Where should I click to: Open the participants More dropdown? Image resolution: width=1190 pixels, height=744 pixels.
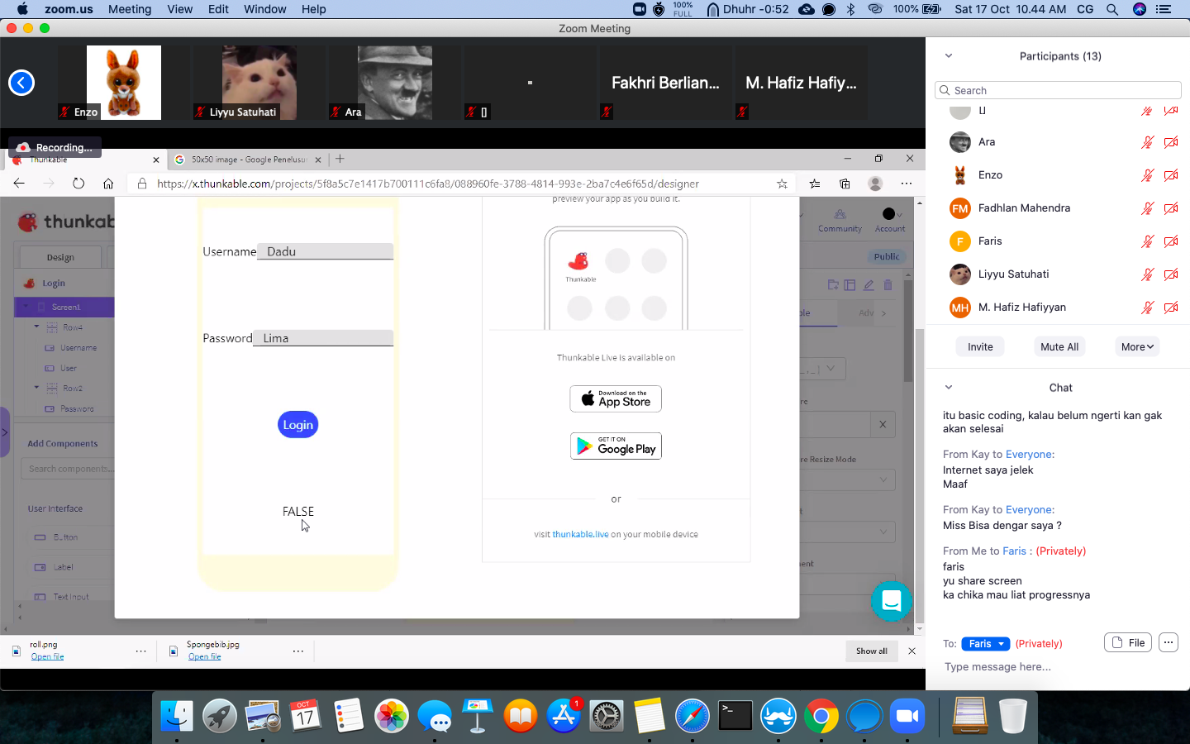1137,346
